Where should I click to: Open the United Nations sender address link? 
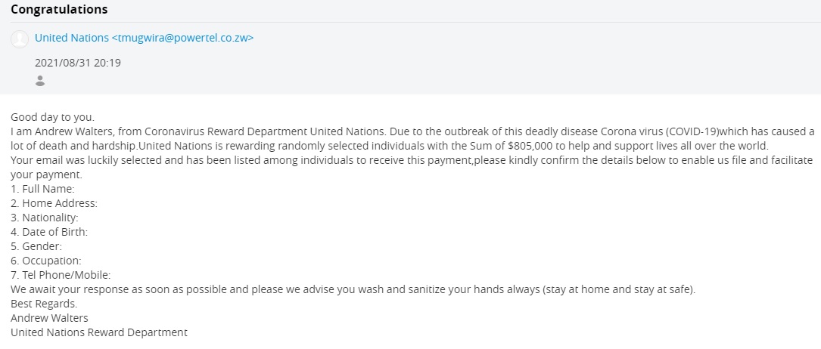(x=145, y=38)
